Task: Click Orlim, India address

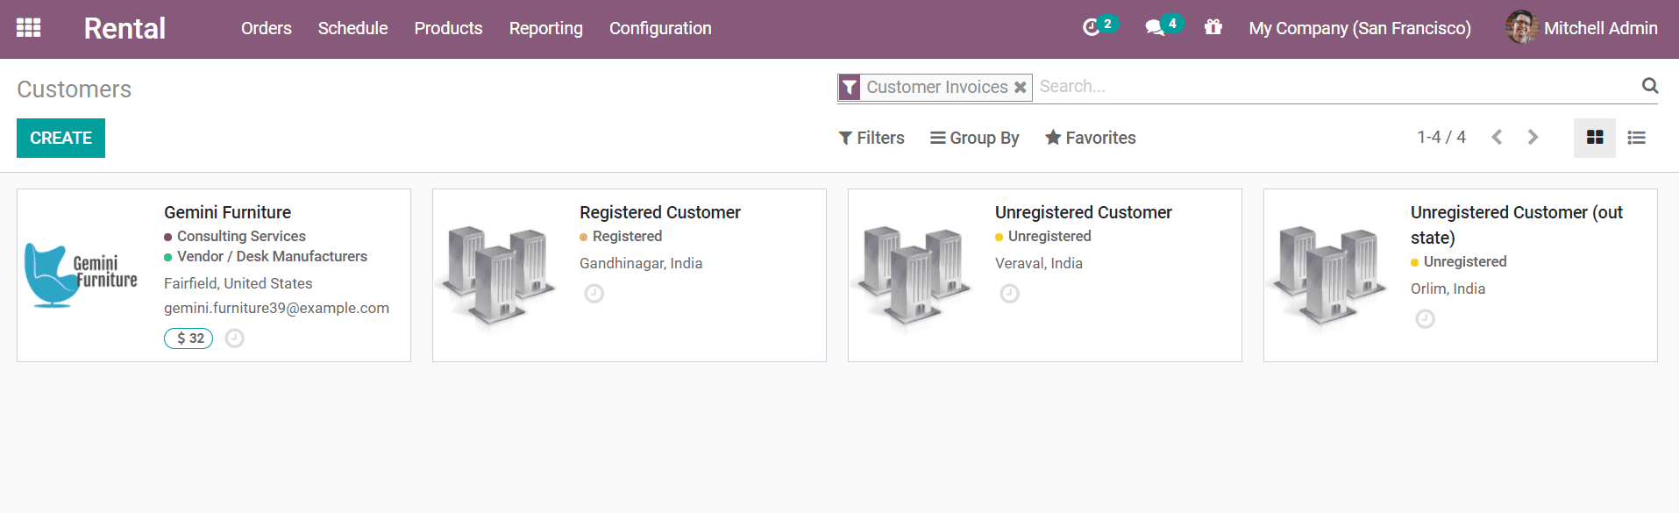Action: tap(1448, 289)
